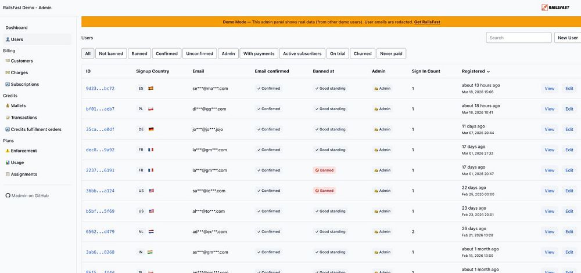Screen dimensions: 581x273
Task: Open user ID bf01...aeb7
Action: click(100, 109)
